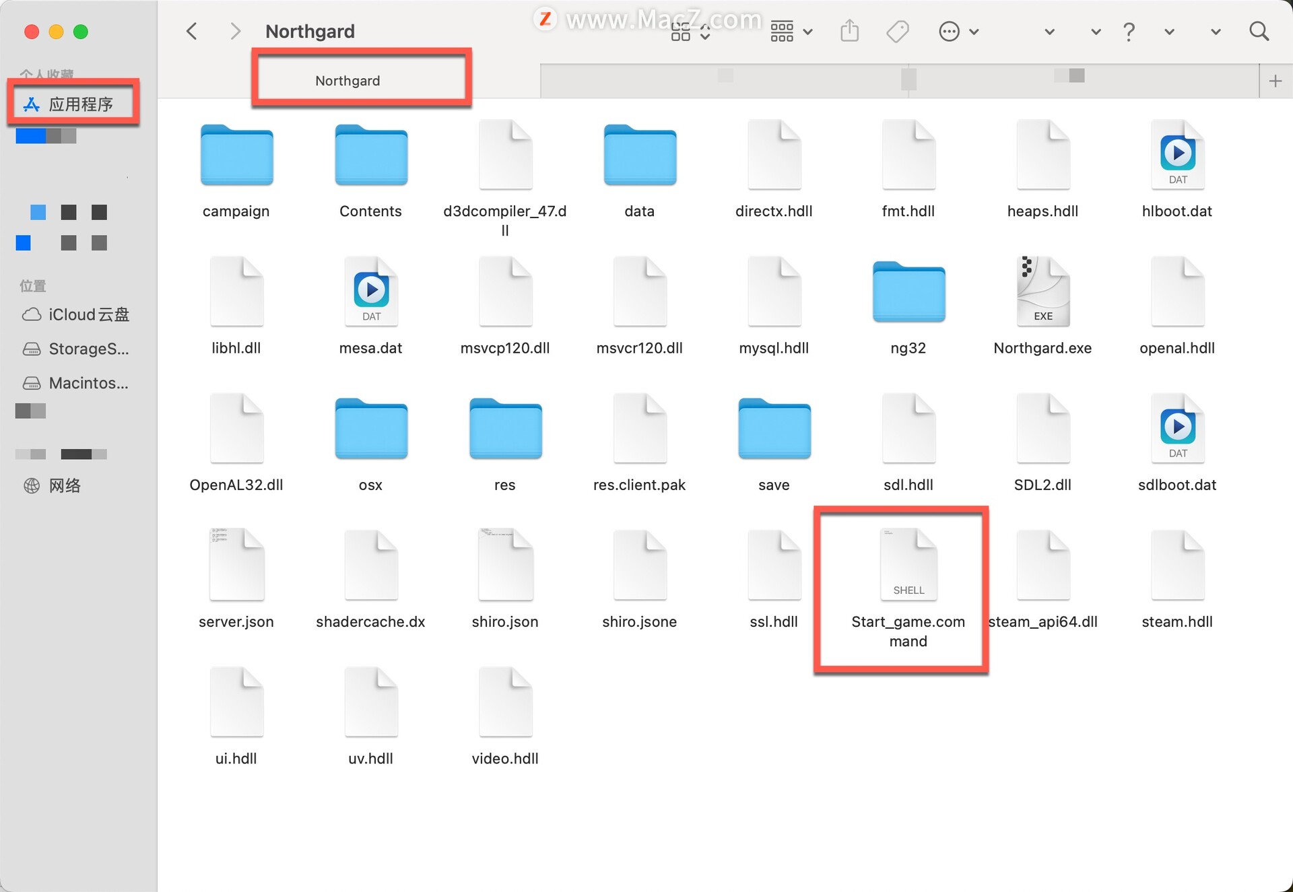
Task: Select the OpenAL32.dll file icon
Action: (236, 429)
